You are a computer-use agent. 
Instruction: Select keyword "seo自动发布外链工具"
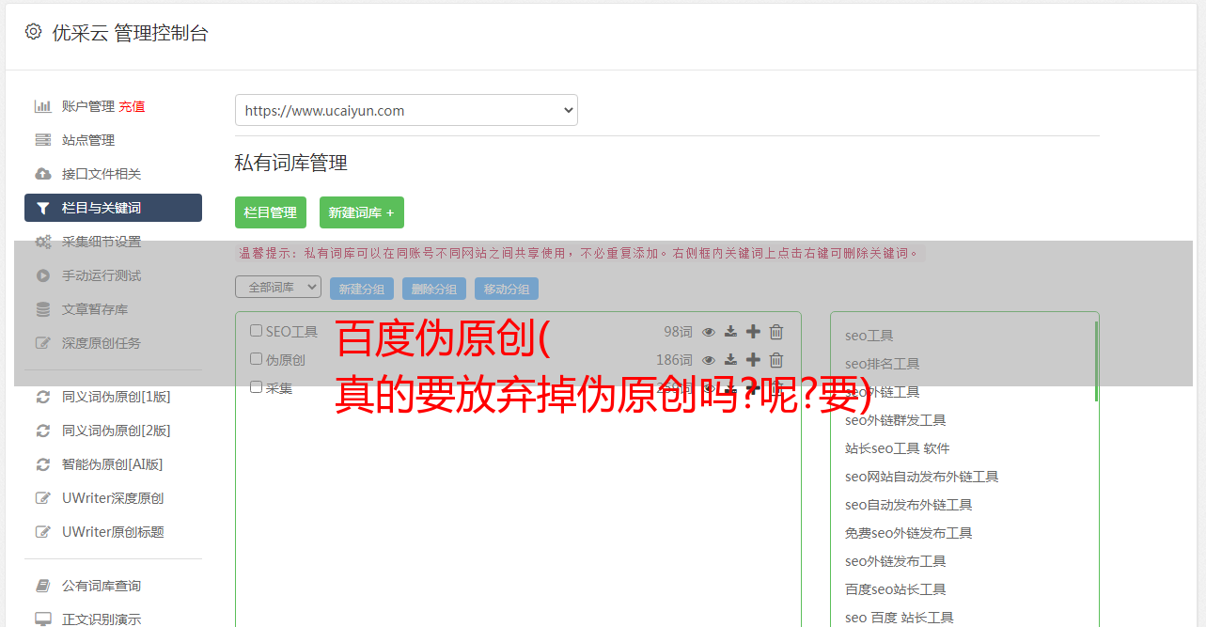pyautogui.click(x=909, y=505)
